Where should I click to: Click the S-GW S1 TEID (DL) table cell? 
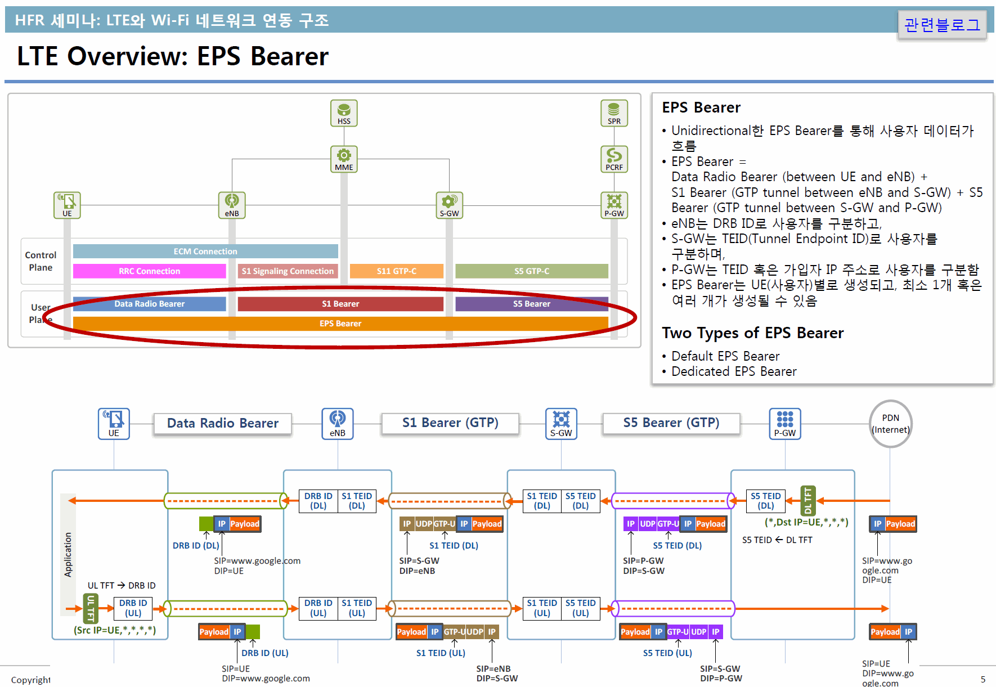tap(542, 501)
